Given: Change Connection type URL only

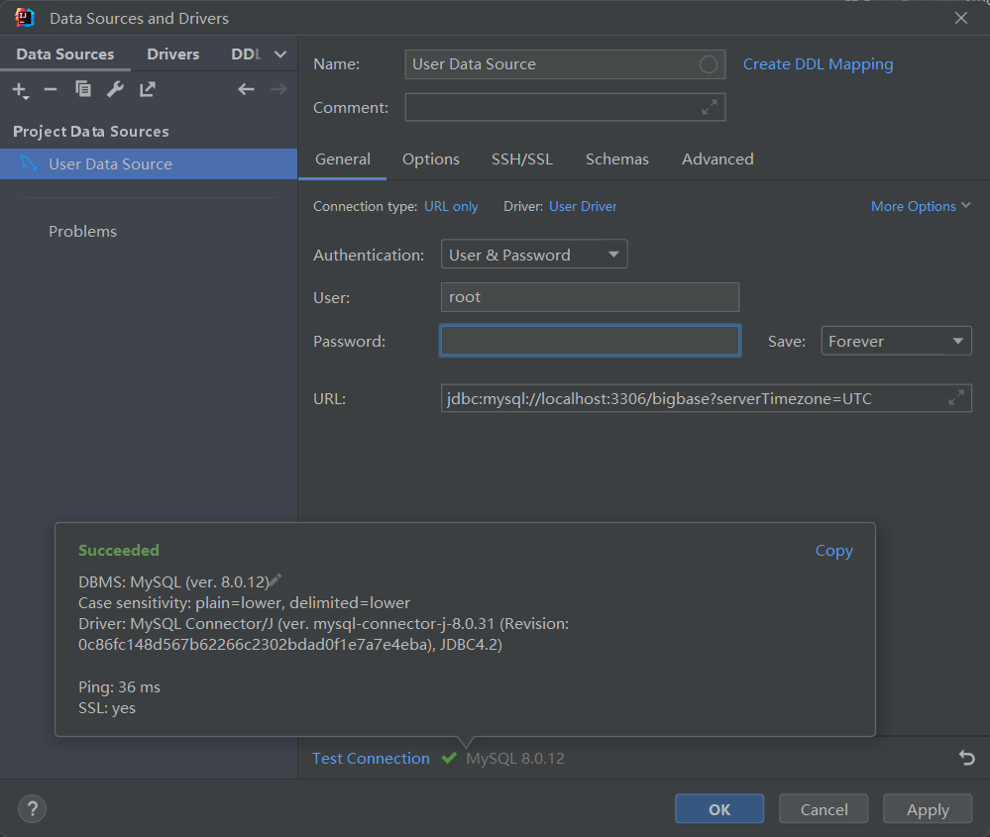Looking at the screenshot, I should (x=451, y=206).
